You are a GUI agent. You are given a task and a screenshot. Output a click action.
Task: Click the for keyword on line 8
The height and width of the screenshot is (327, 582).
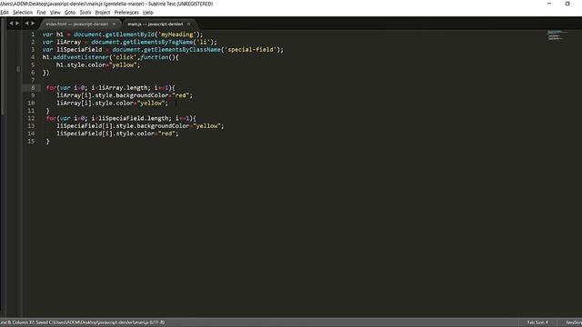click(51, 88)
